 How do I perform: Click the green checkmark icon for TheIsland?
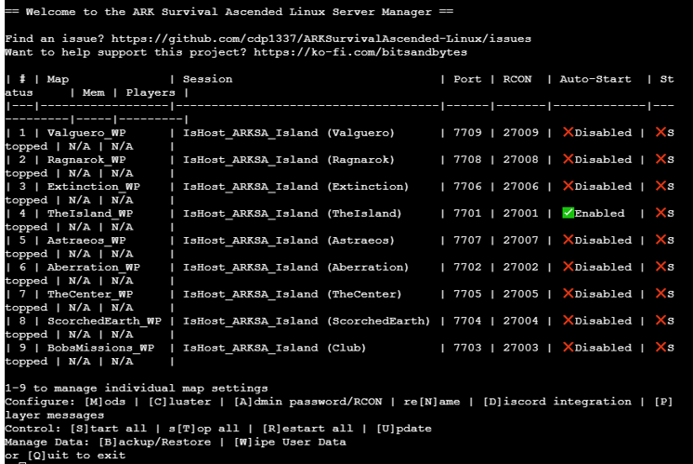point(568,214)
